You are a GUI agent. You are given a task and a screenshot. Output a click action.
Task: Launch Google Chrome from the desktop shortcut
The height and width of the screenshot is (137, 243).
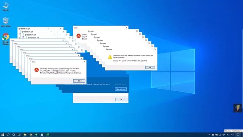pyautogui.click(x=6, y=39)
